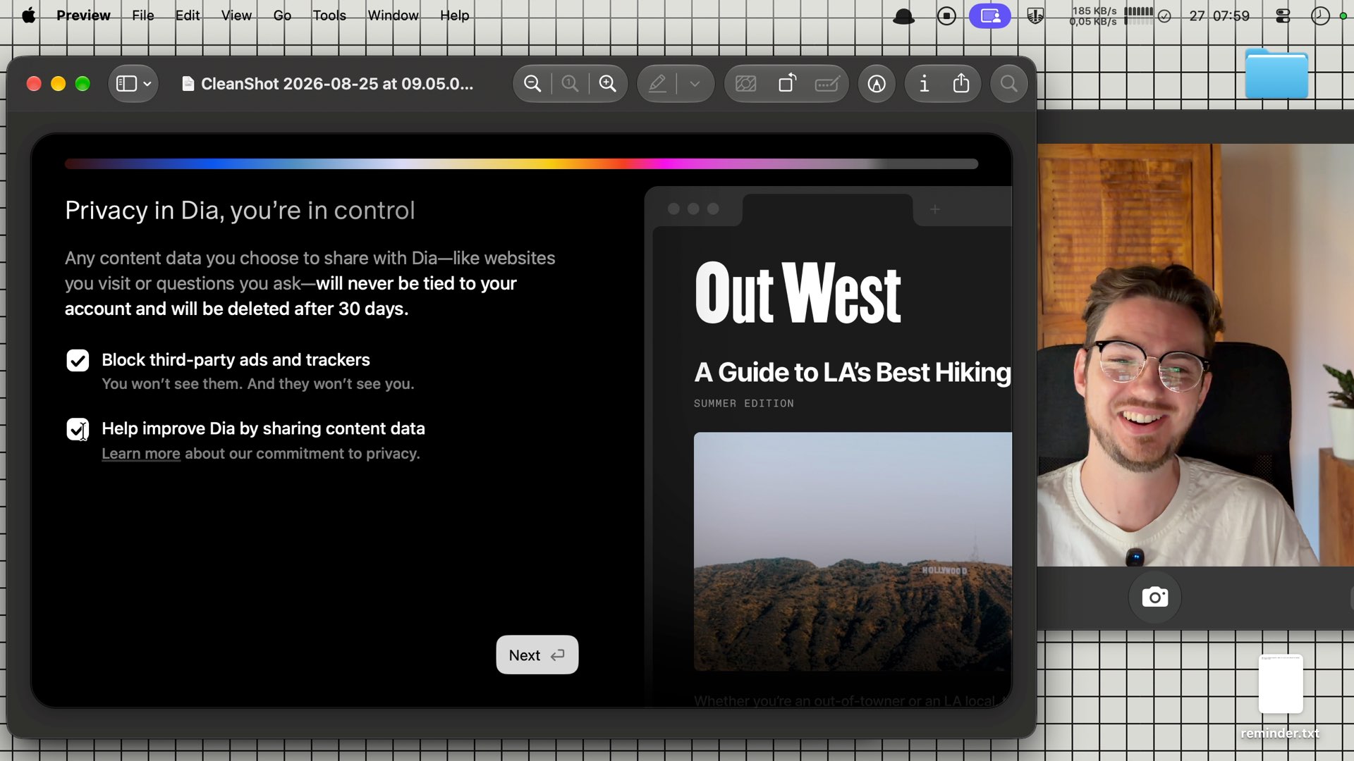The image size is (1354, 761).
Task: Toggle Help improve Dia sharing checkbox
Action: point(78,429)
